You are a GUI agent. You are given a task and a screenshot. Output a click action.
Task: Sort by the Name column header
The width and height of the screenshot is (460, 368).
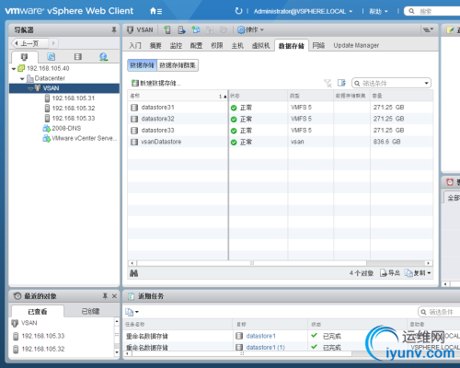(178, 96)
